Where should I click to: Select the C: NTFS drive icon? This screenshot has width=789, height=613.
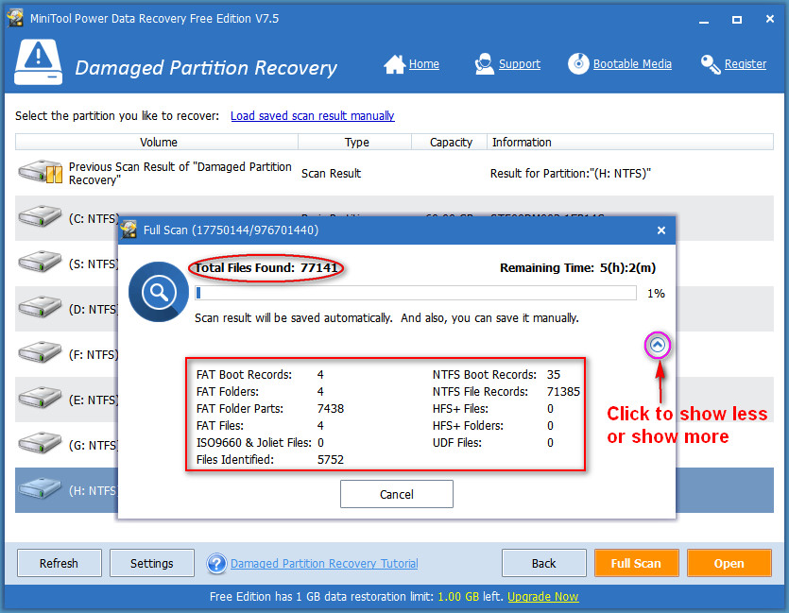[40, 216]
